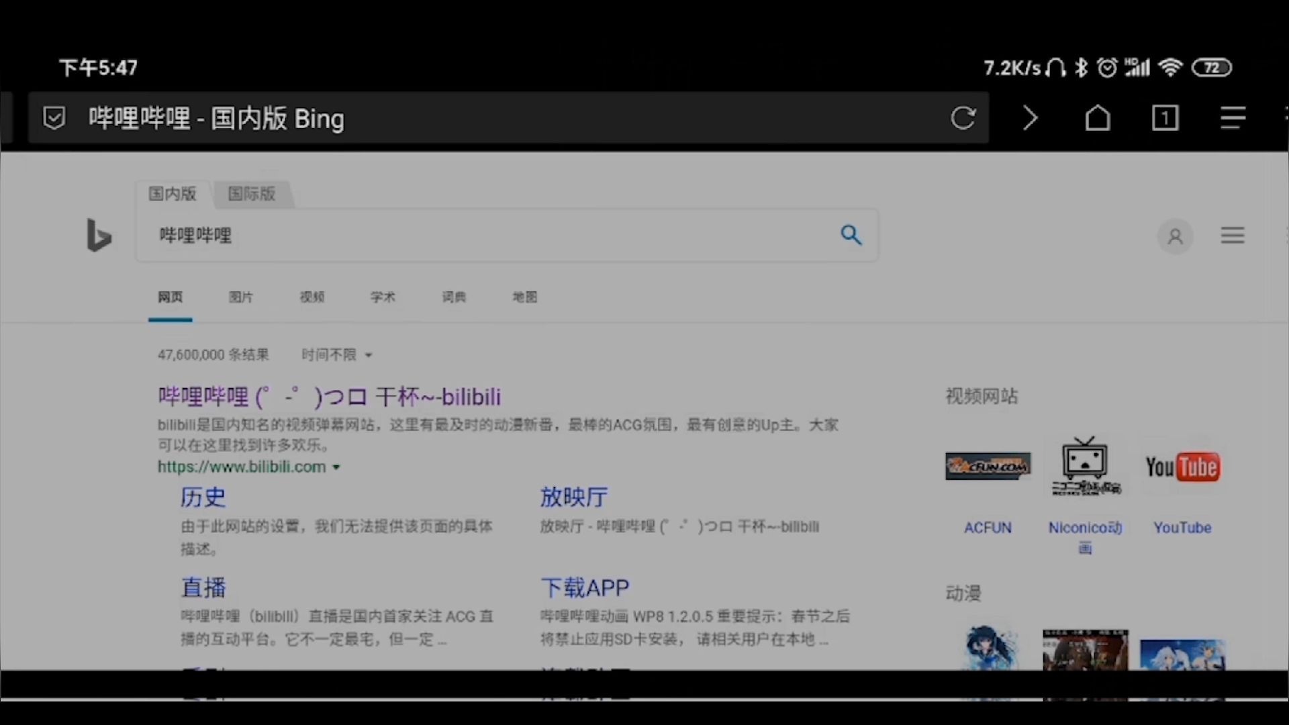Open the 哔哩哔哩 干杯~-bilibili result title
Image resolution: width=1289 pixels, height=725 pixels.
[x=329, y=397]
